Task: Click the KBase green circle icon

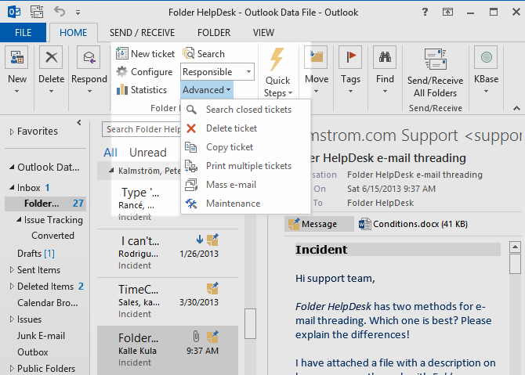Action: [x=486, y=57]
